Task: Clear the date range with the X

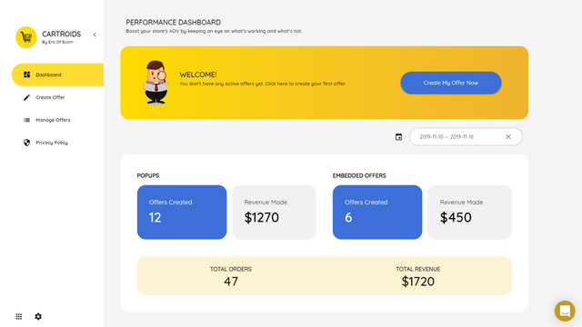Action: coord(508,137)
